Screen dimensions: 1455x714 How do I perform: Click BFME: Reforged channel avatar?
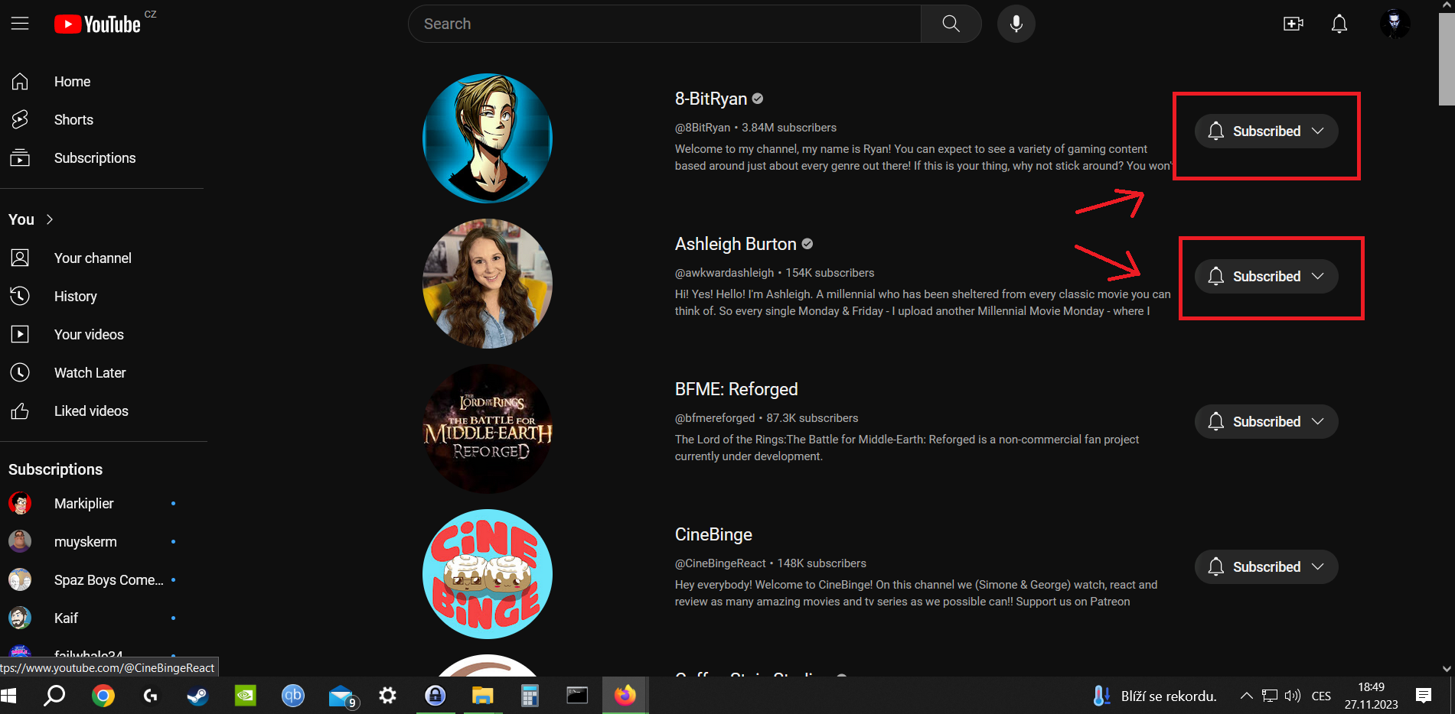(488, 429)
